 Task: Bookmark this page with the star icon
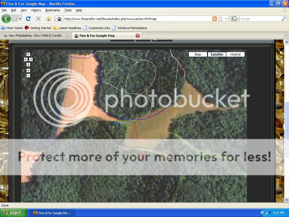click(x=220, y=19)
